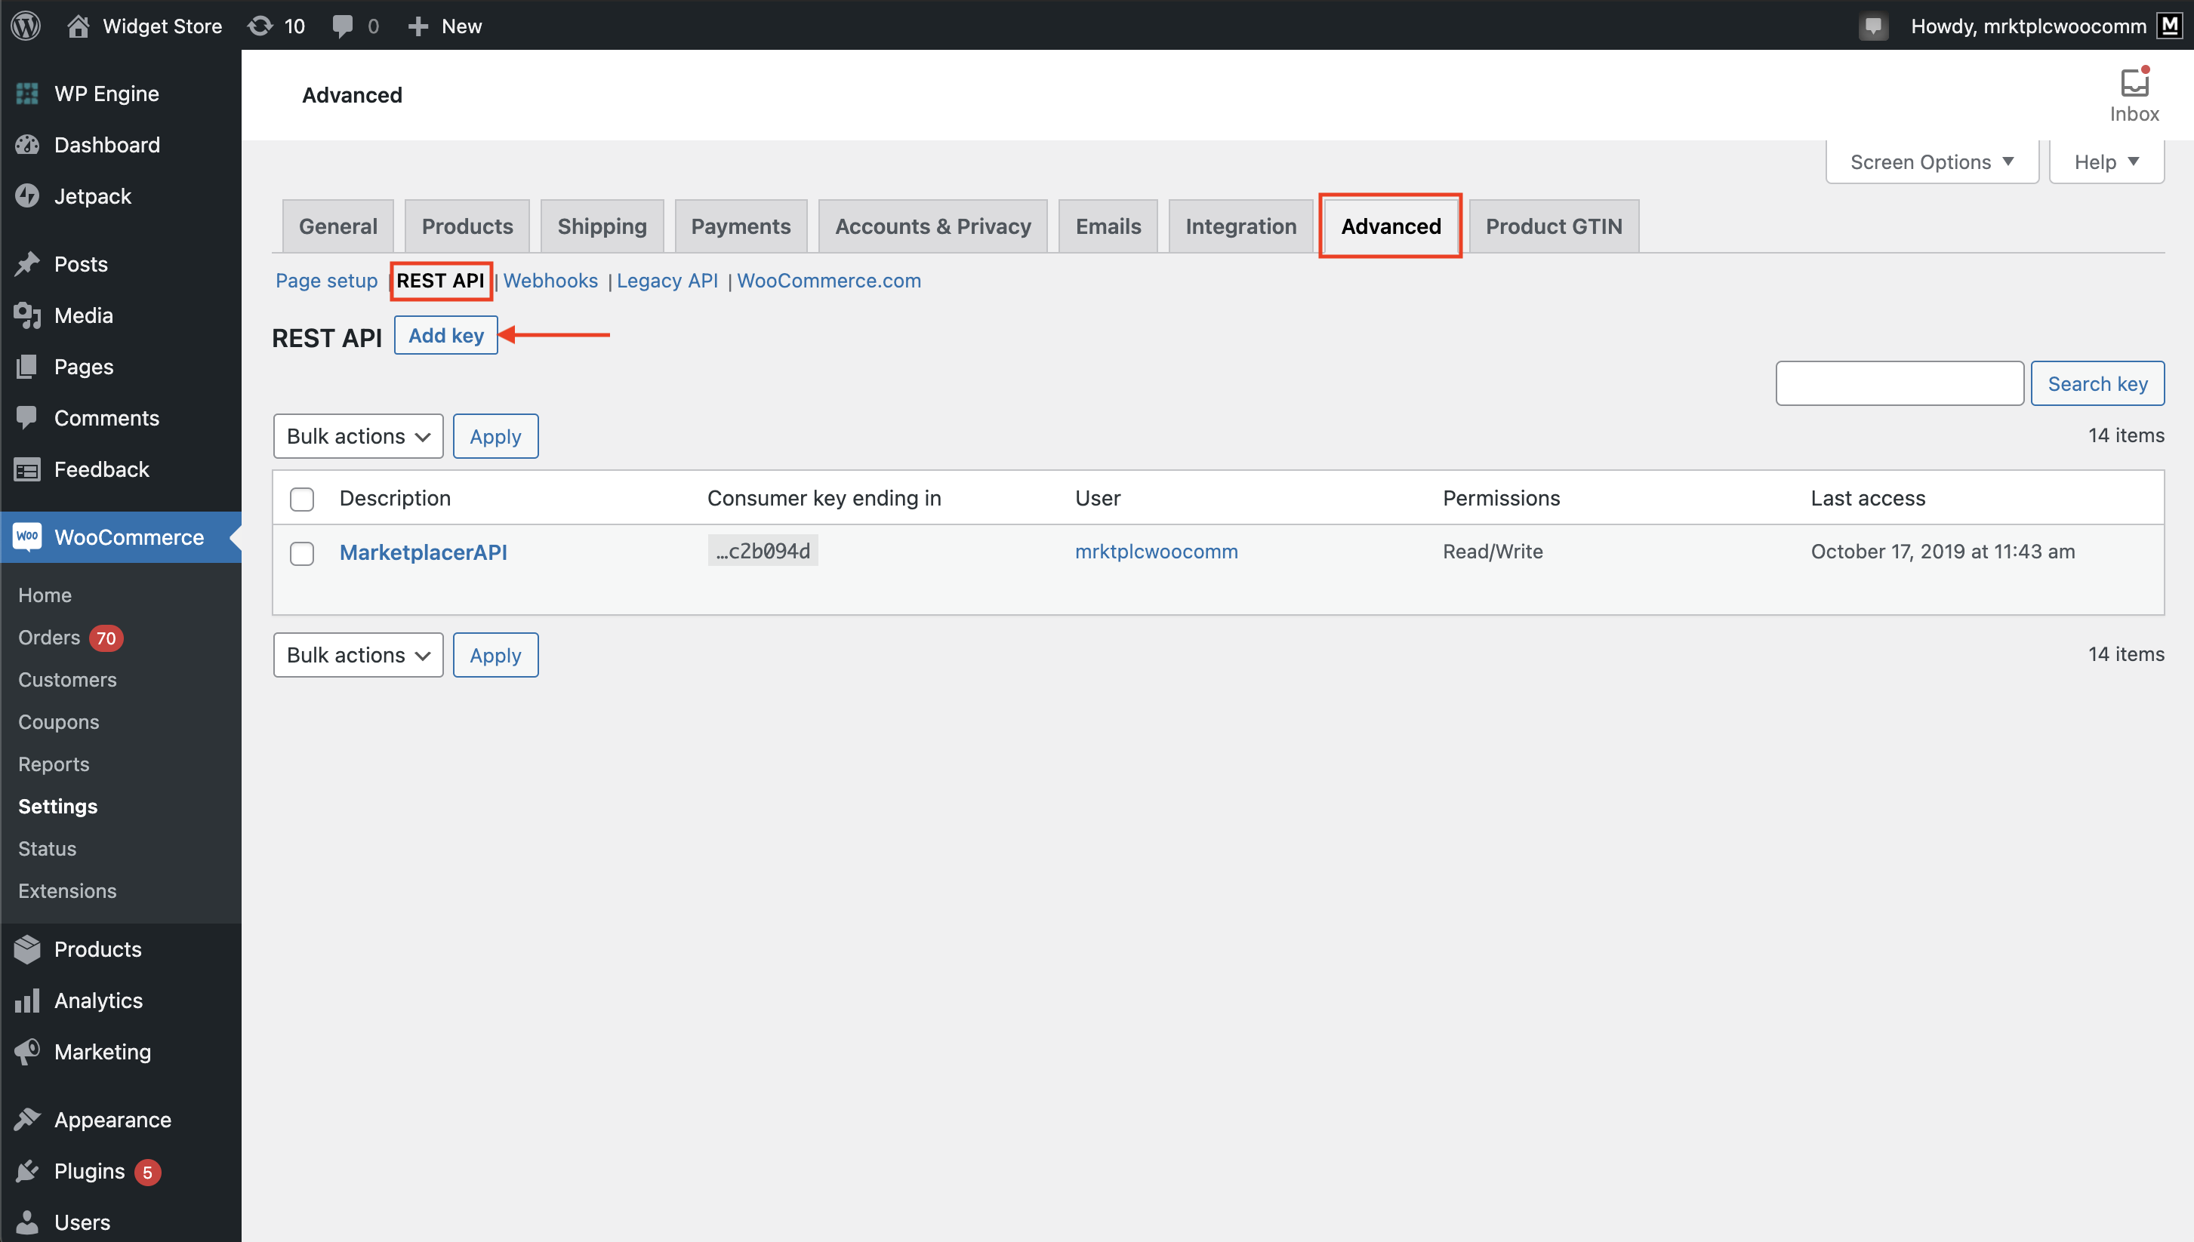The image size is (2194, 1242).
Task: Open the Dashboard gauge icon
Action: click(x=27, y=145)
